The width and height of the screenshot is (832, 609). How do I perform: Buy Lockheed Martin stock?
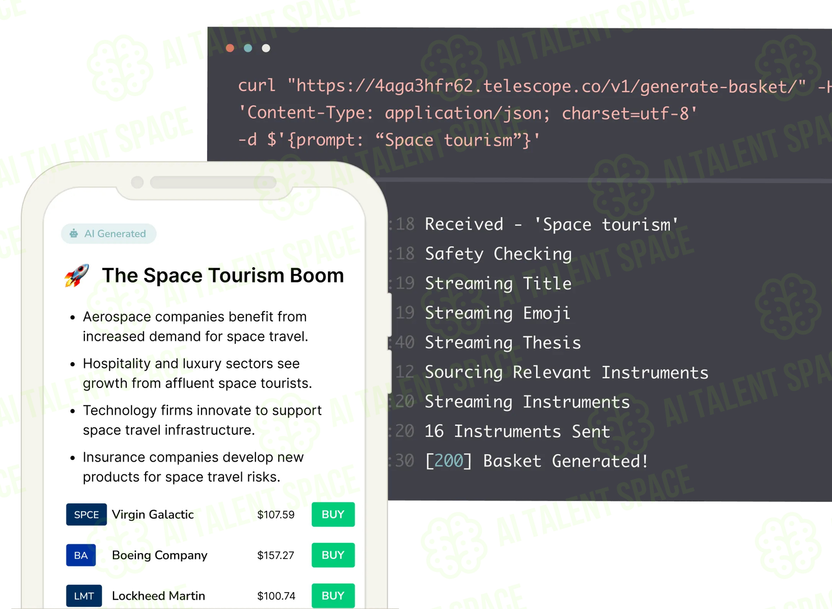pyautogui.click(x=333, y=596)
